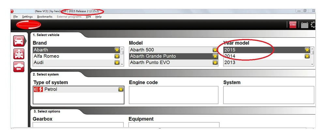Select Alfa Romeo in the Brand list
The width and height of the screenshot is (326, 131).
point(76,56)
